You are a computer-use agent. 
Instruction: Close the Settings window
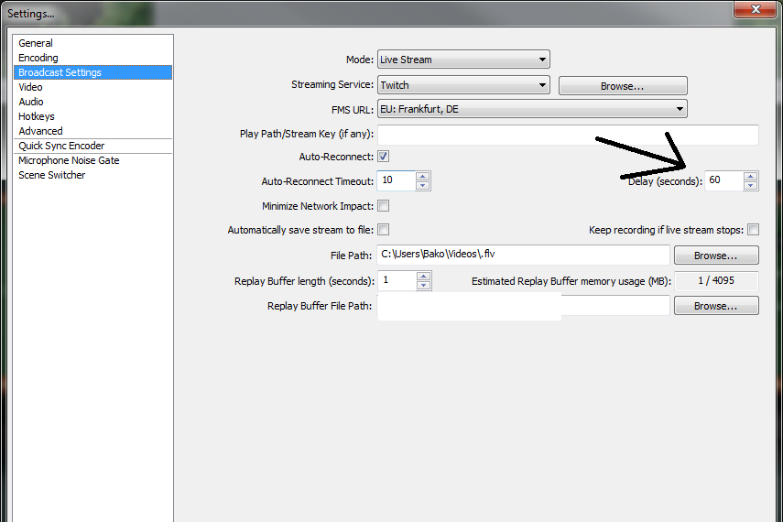(x=755, y=9)
